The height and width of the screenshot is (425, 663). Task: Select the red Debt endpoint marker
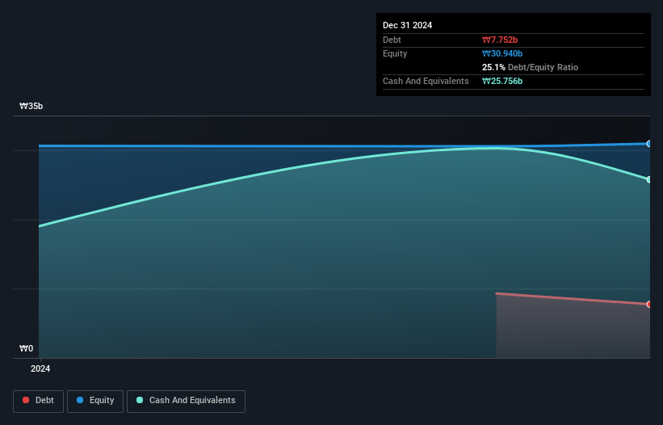pos(649,304)
